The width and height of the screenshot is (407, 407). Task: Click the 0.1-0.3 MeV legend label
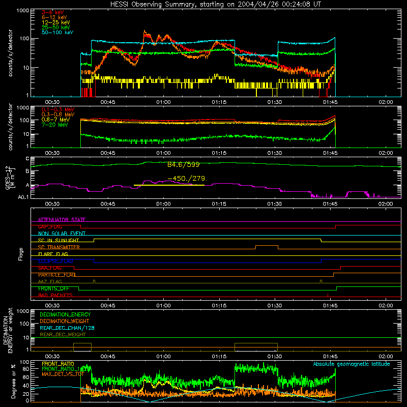58,109
